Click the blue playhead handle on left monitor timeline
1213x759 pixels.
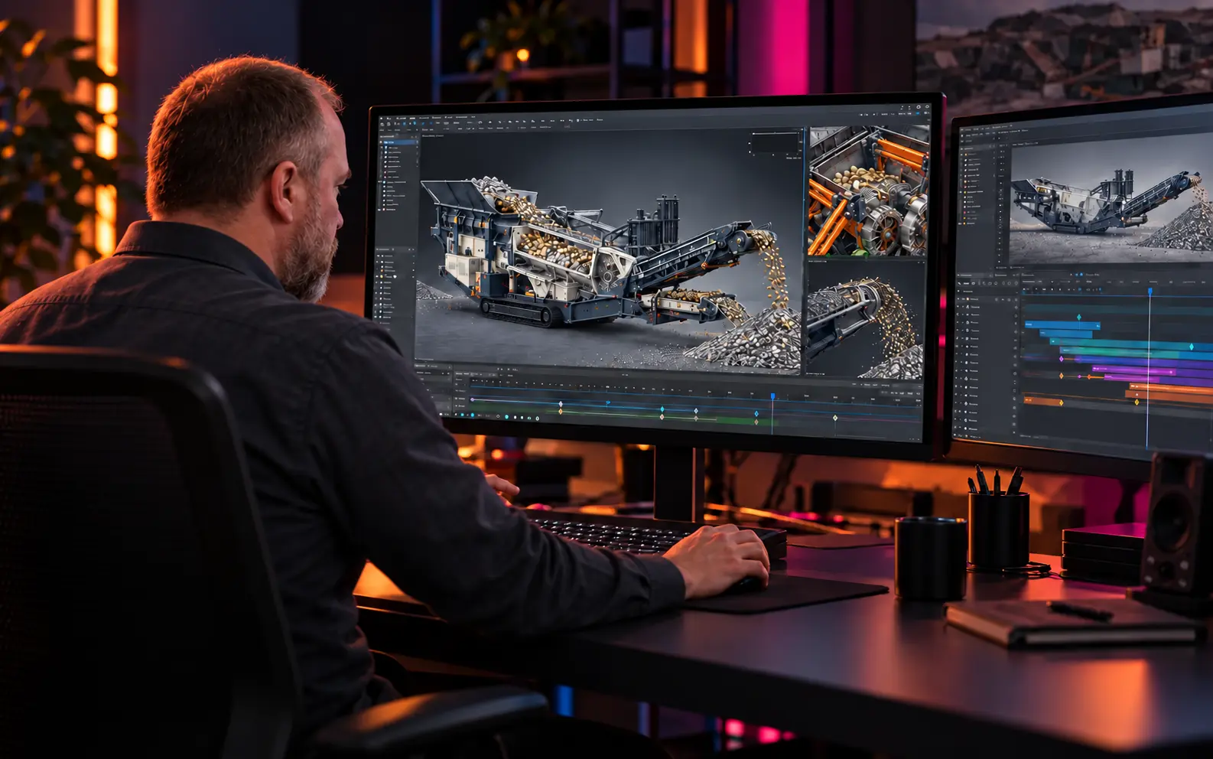point(772,396)
